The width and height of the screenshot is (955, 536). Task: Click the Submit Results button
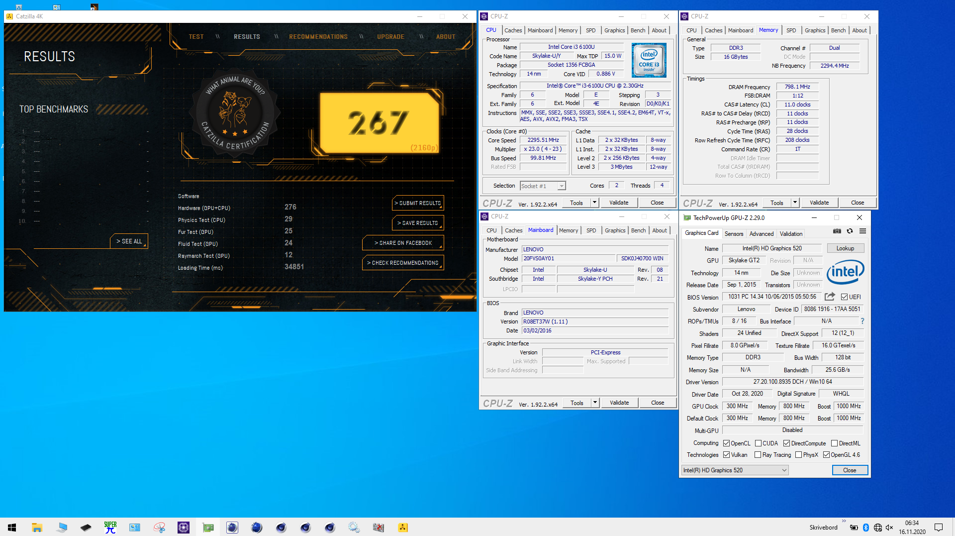tap(418, 203)
